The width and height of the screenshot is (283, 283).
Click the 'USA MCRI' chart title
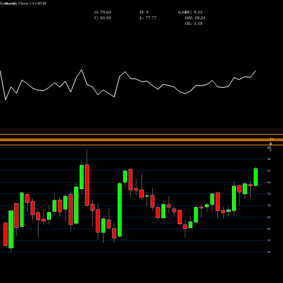(x=38, y=3)
